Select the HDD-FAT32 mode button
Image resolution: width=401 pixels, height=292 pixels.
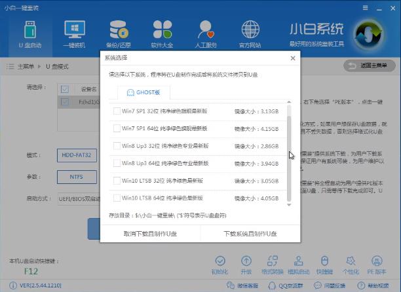(77, 155)
